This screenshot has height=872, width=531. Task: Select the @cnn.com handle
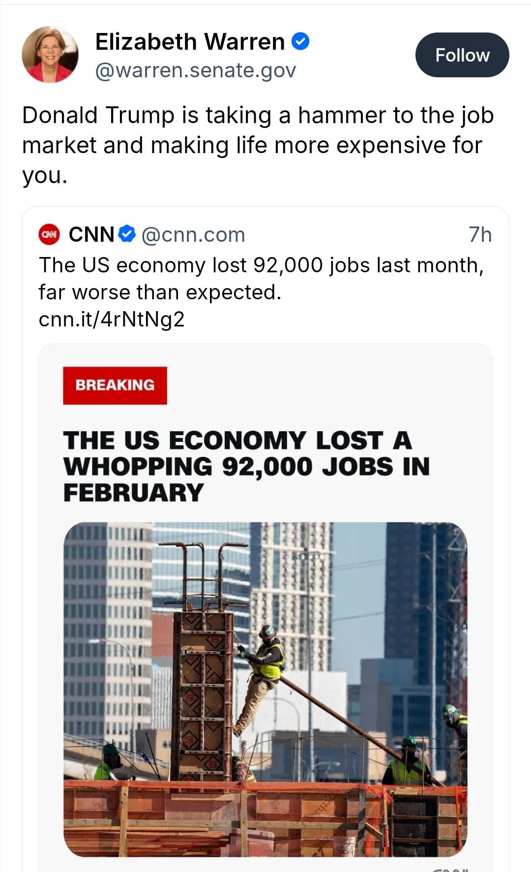(193, 235)
